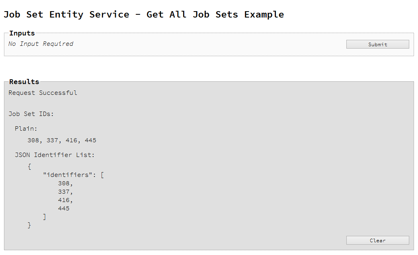
Task: Select the Inputs section legend
Action: (x=22, y=33)
